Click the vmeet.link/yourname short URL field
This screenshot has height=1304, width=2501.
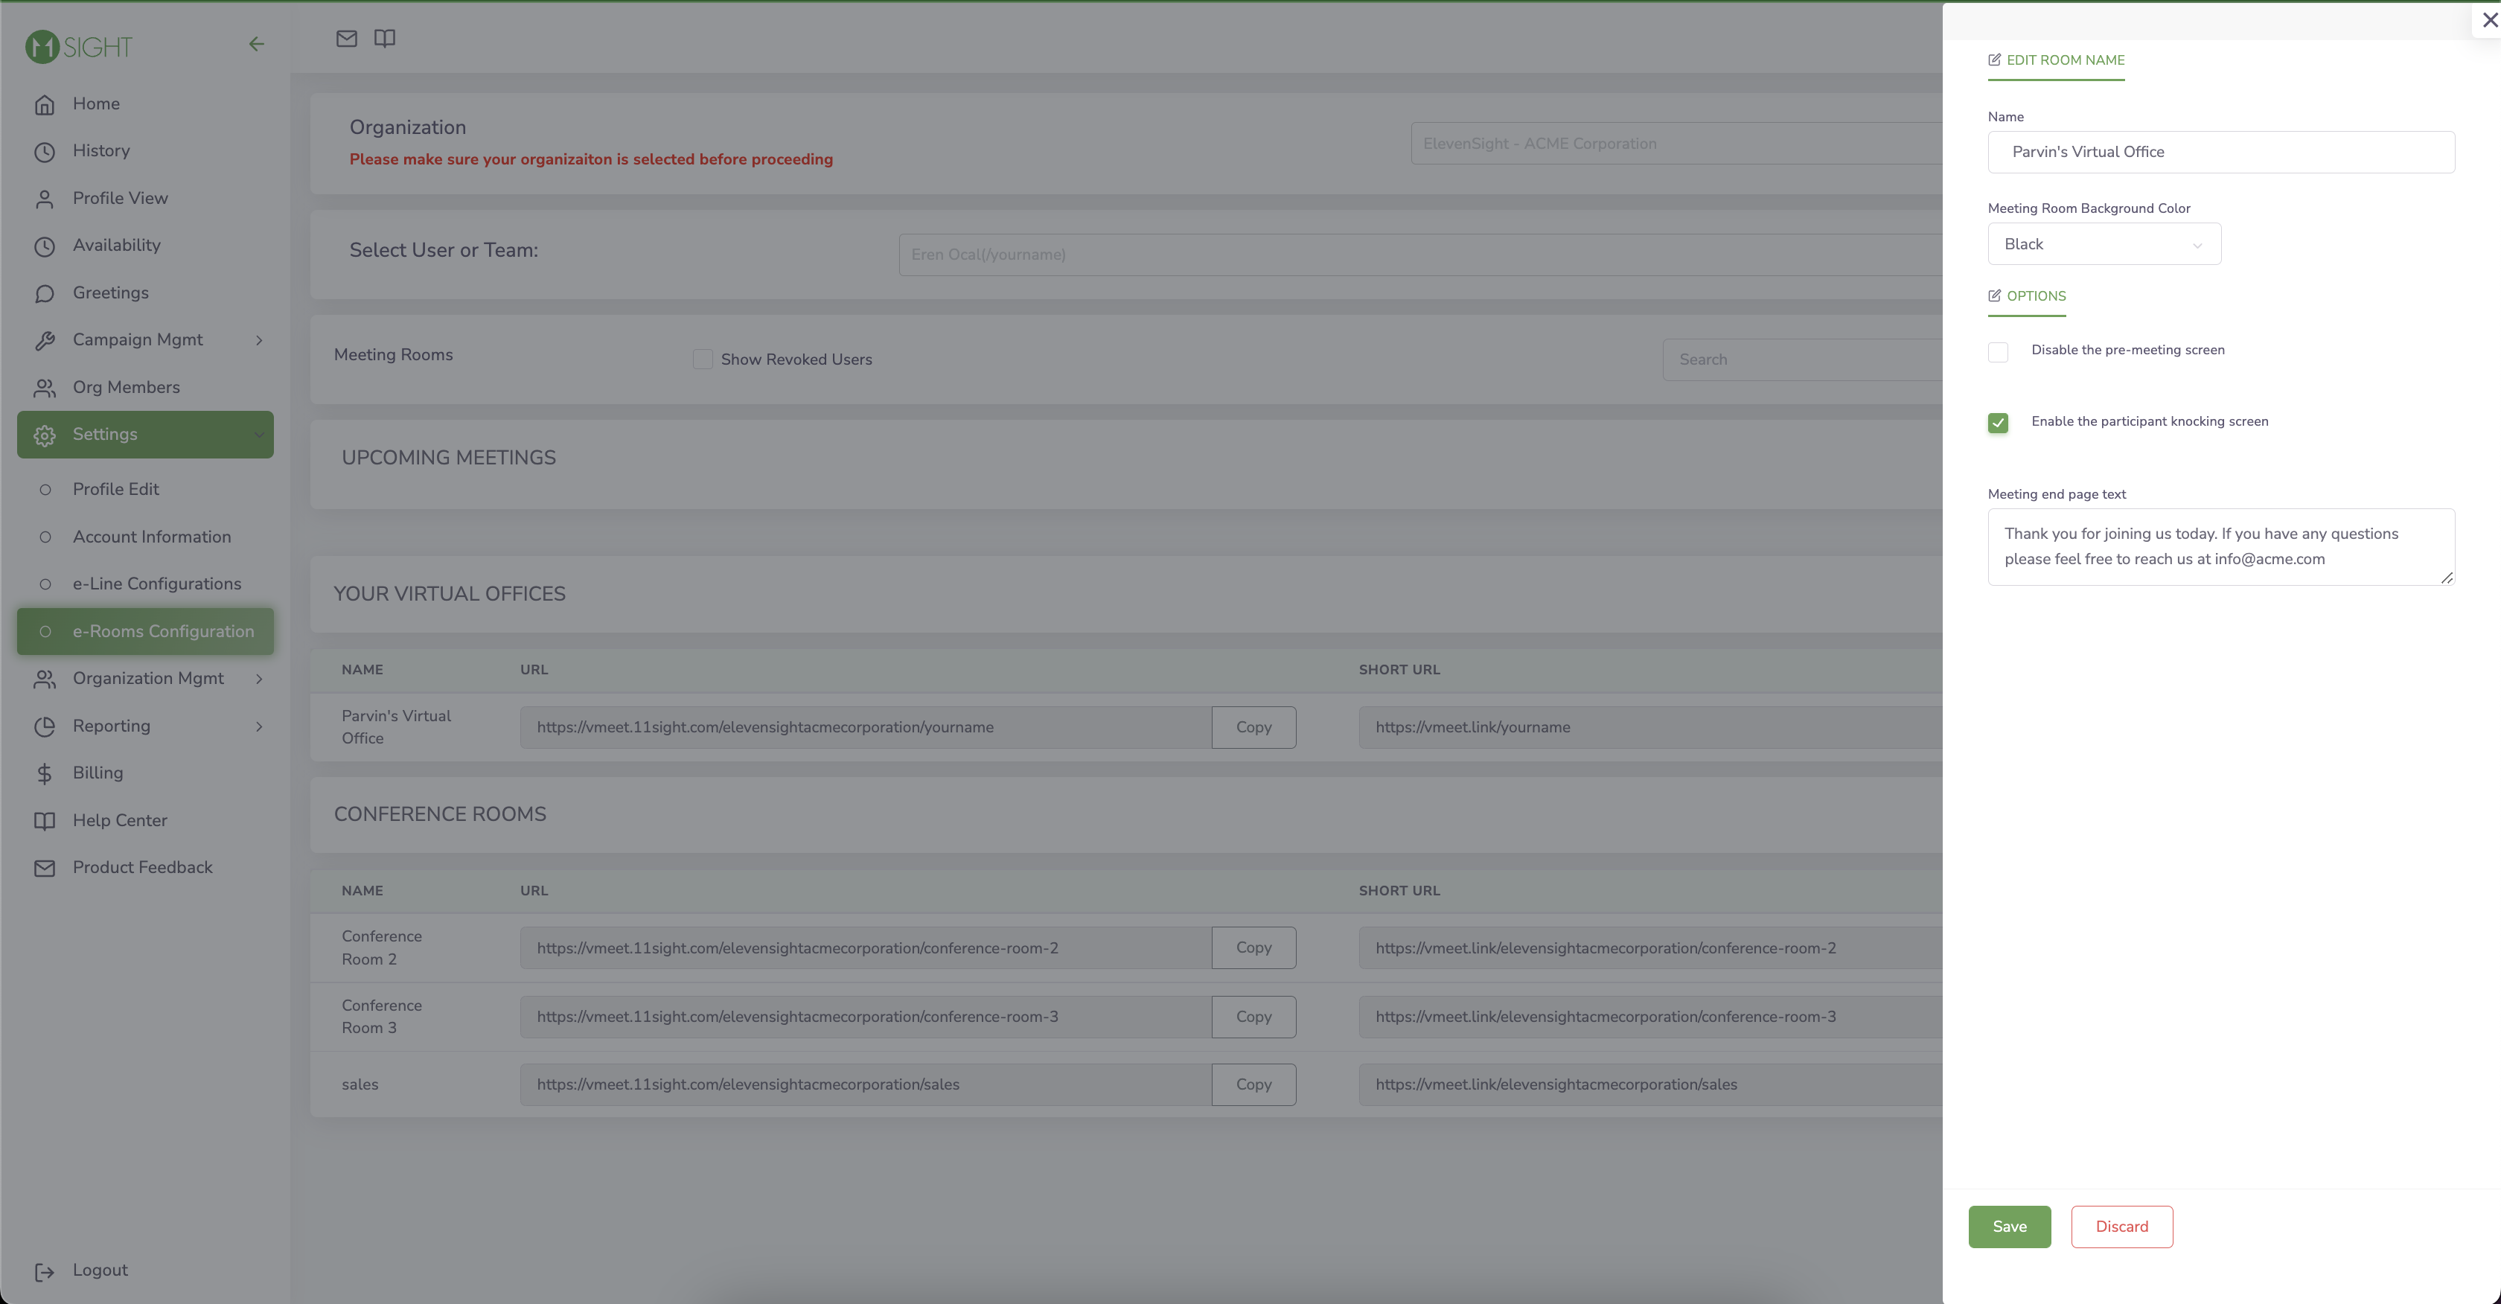tap(1650, 727)
